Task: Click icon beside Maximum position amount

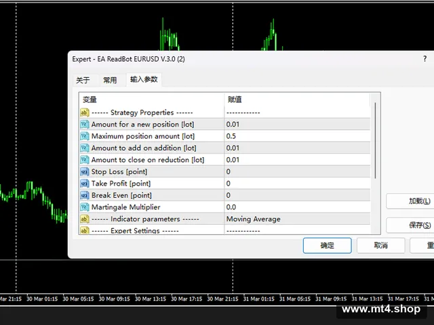Action: click(x=84, y=136)
